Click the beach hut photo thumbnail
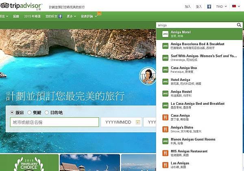This screenshot has width=244, height=171. click(90, 162)
